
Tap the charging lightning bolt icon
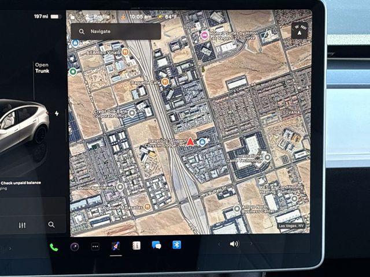pos(57,114)
